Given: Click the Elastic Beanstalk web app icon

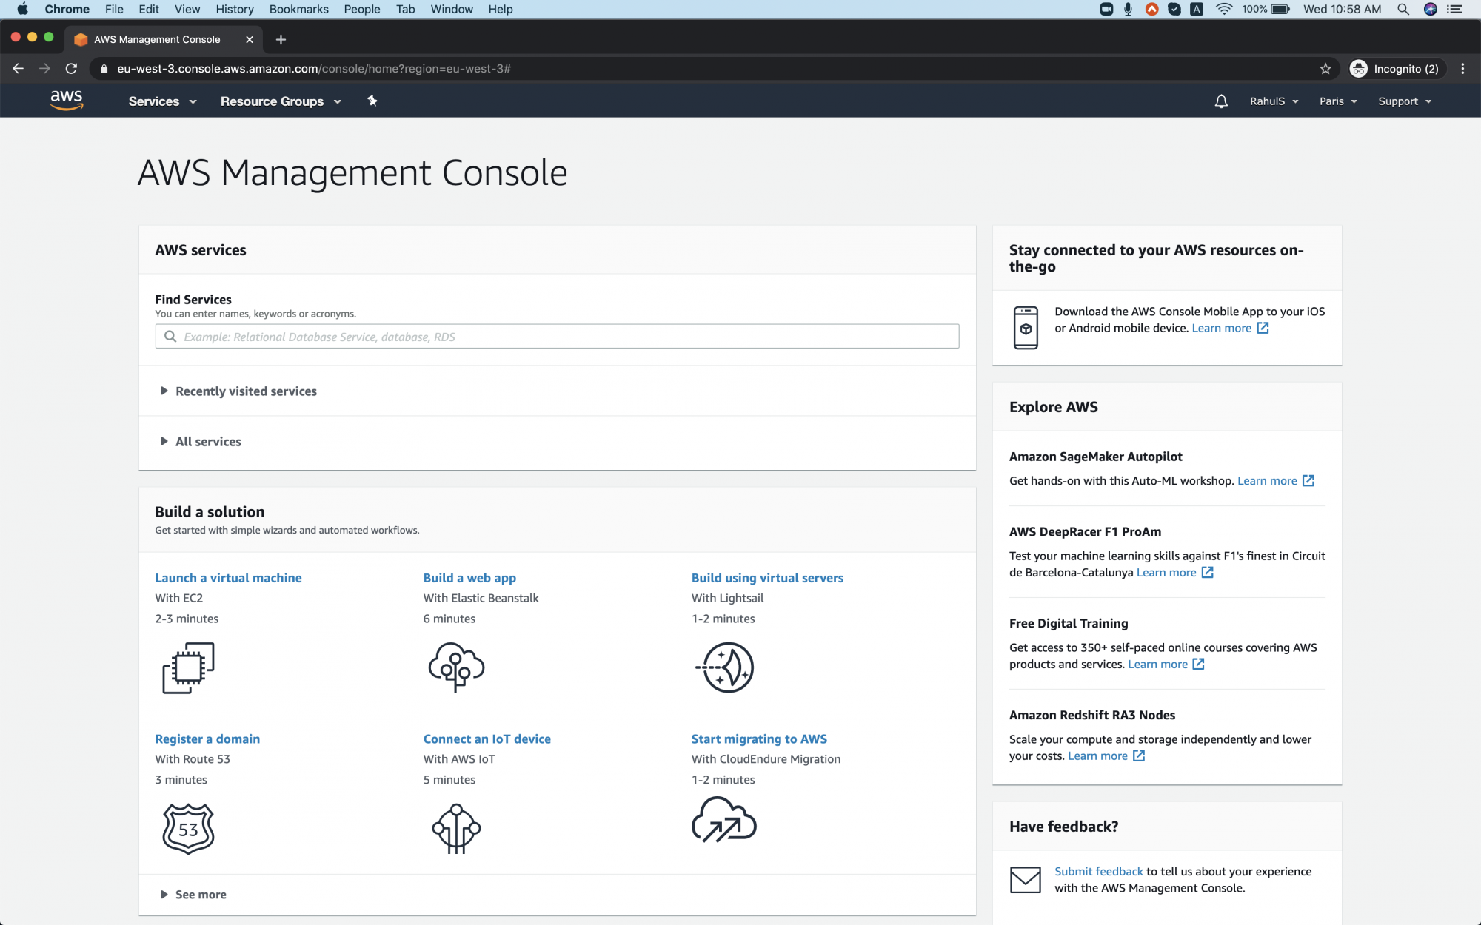Looking at the screenshot, I should pos(455,667).
